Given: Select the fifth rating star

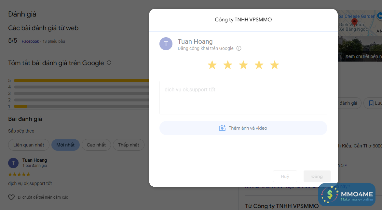Looking at the screenshot, I should tap(274, 65).
